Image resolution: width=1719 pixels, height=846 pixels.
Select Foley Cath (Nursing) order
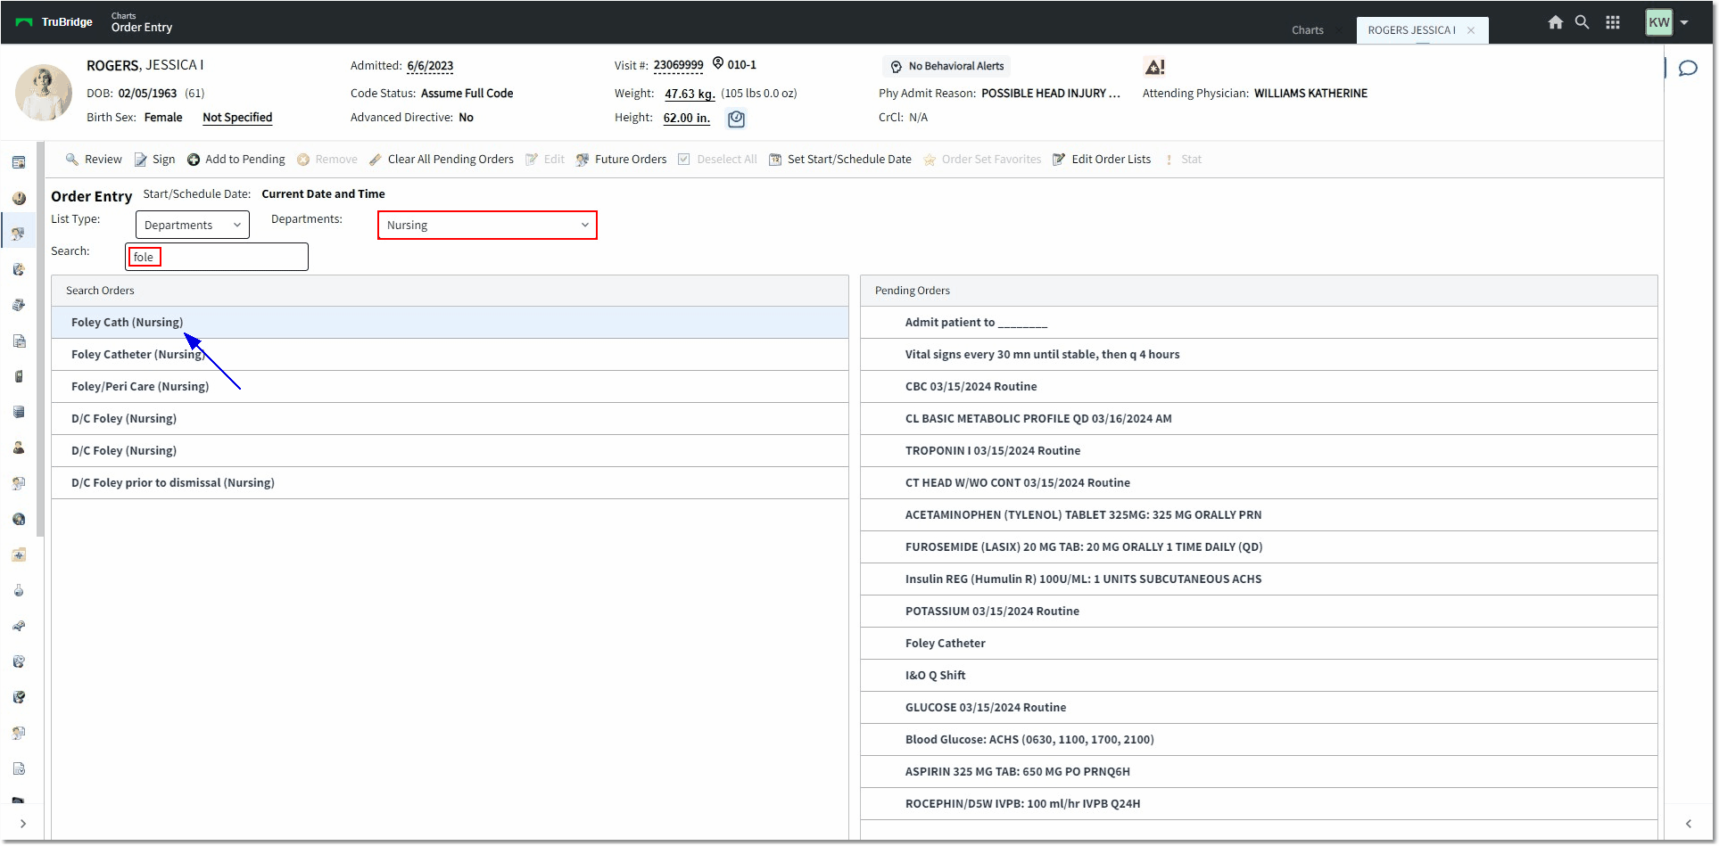click(450, 323)
